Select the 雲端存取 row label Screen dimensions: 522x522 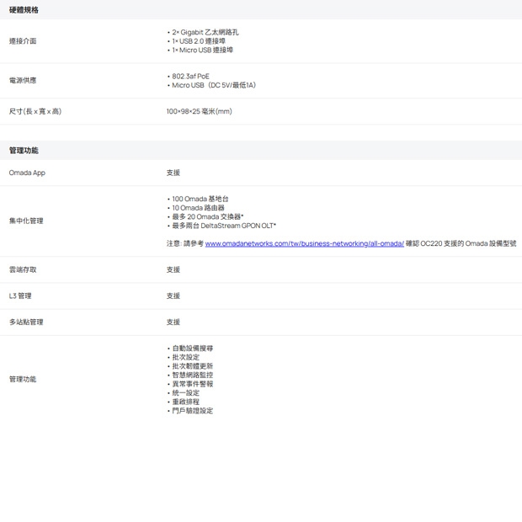point(23,269)
